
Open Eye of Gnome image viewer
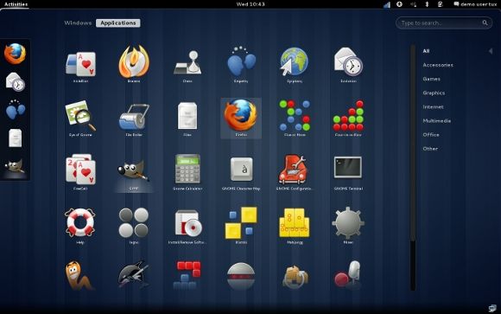click(x=80, y=119)
